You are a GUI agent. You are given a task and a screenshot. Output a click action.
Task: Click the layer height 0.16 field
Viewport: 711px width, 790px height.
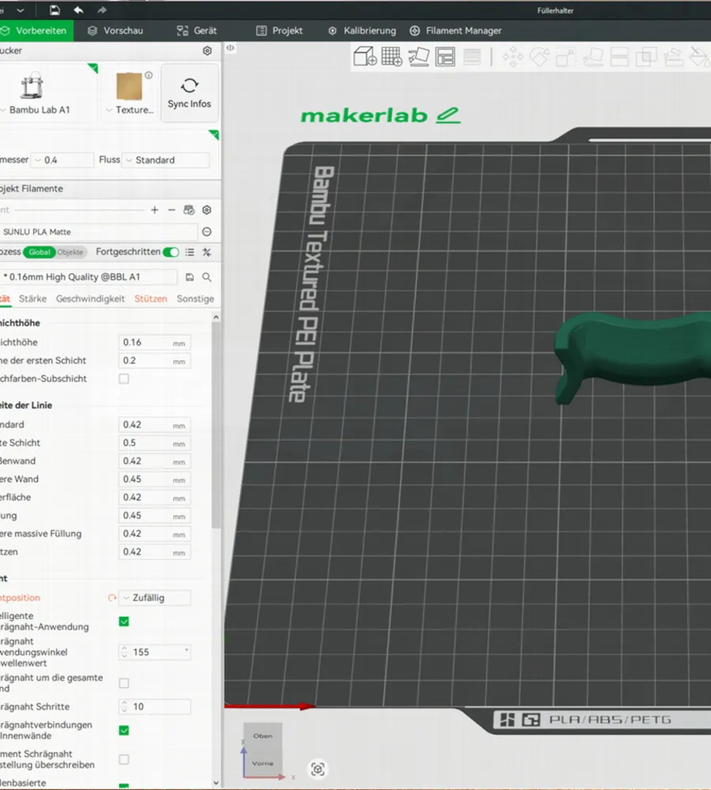coord(155,343)
